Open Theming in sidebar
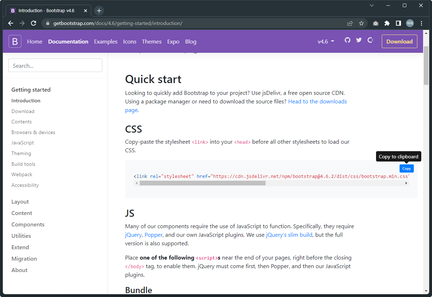Viewport: 432px width, 297px height. [x=21, y=153]
